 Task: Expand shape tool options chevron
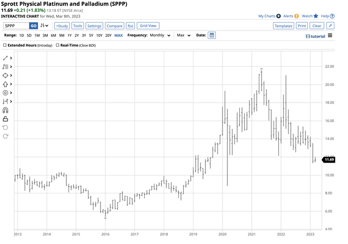(11, 76)
